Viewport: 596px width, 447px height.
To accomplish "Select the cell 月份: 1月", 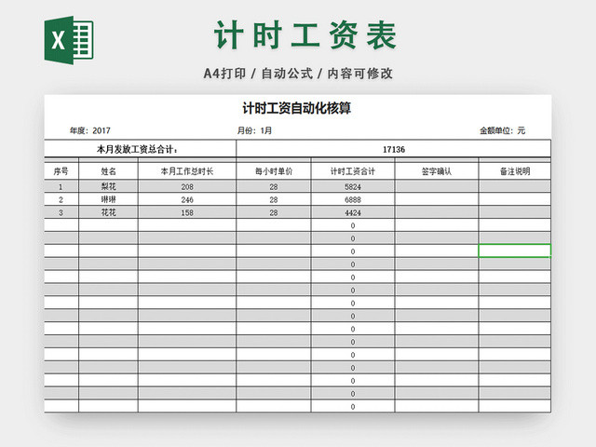I will click(254, 130).
